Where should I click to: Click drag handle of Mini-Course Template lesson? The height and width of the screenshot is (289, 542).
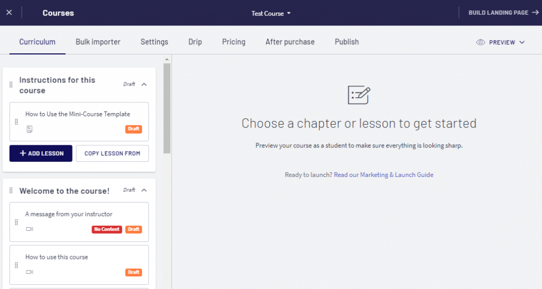pos(16,122)
